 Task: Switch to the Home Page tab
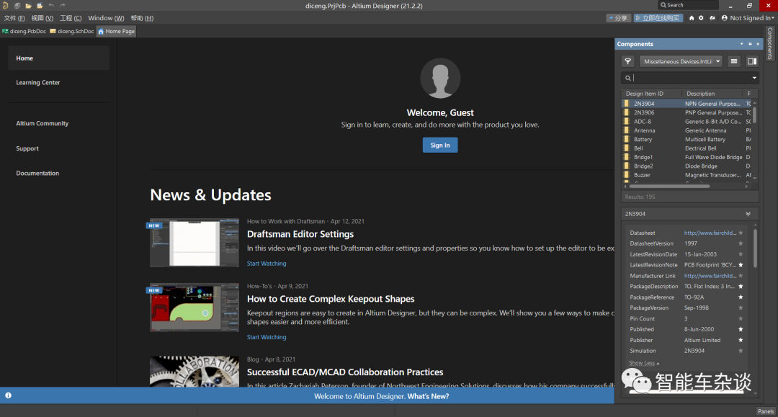117,31
